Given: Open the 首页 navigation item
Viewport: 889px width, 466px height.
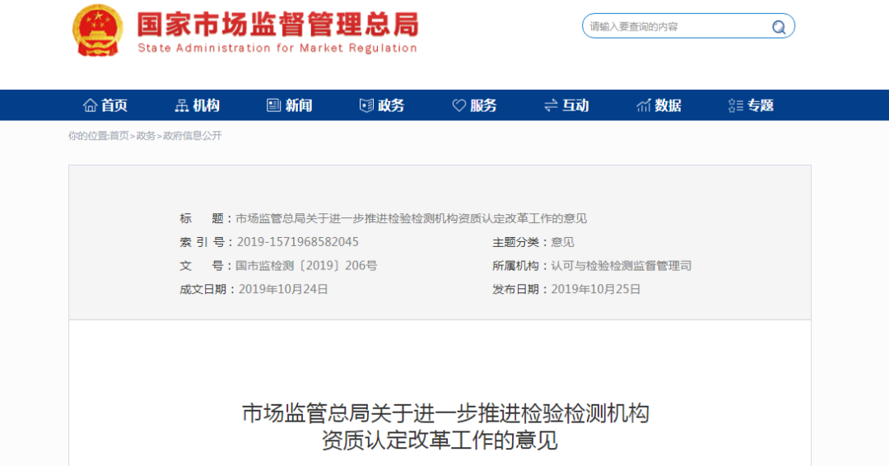Looking at the screenshot, I should pos(105,105).
